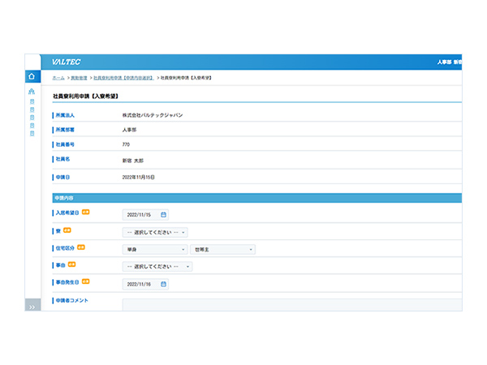The height and width of the screenshot is (365, 487).
Task: Click the 人事部 user label in header
Action: [x=443, y=62]
